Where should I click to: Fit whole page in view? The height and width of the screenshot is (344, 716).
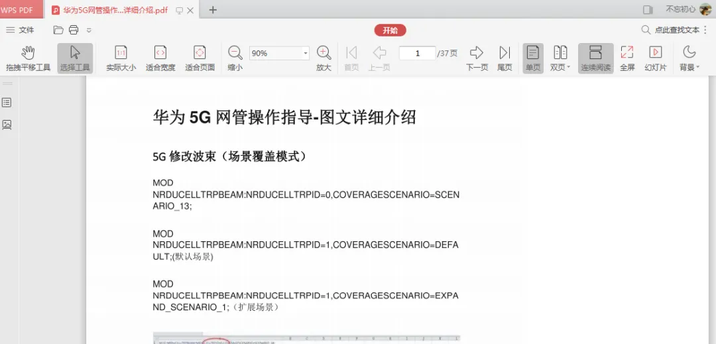tap(200, 58)
